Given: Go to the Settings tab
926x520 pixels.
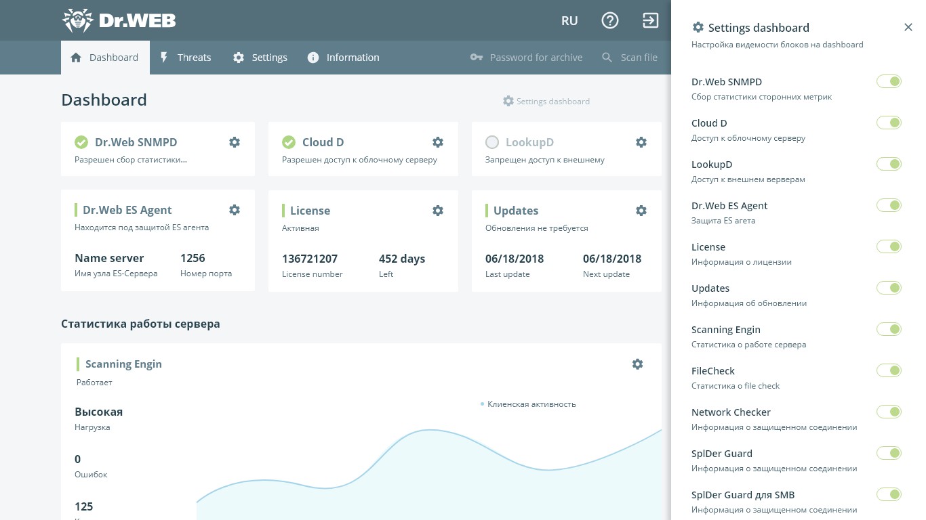Looking at the screenshot, I should pyautogui.click(x=260, y=58).
